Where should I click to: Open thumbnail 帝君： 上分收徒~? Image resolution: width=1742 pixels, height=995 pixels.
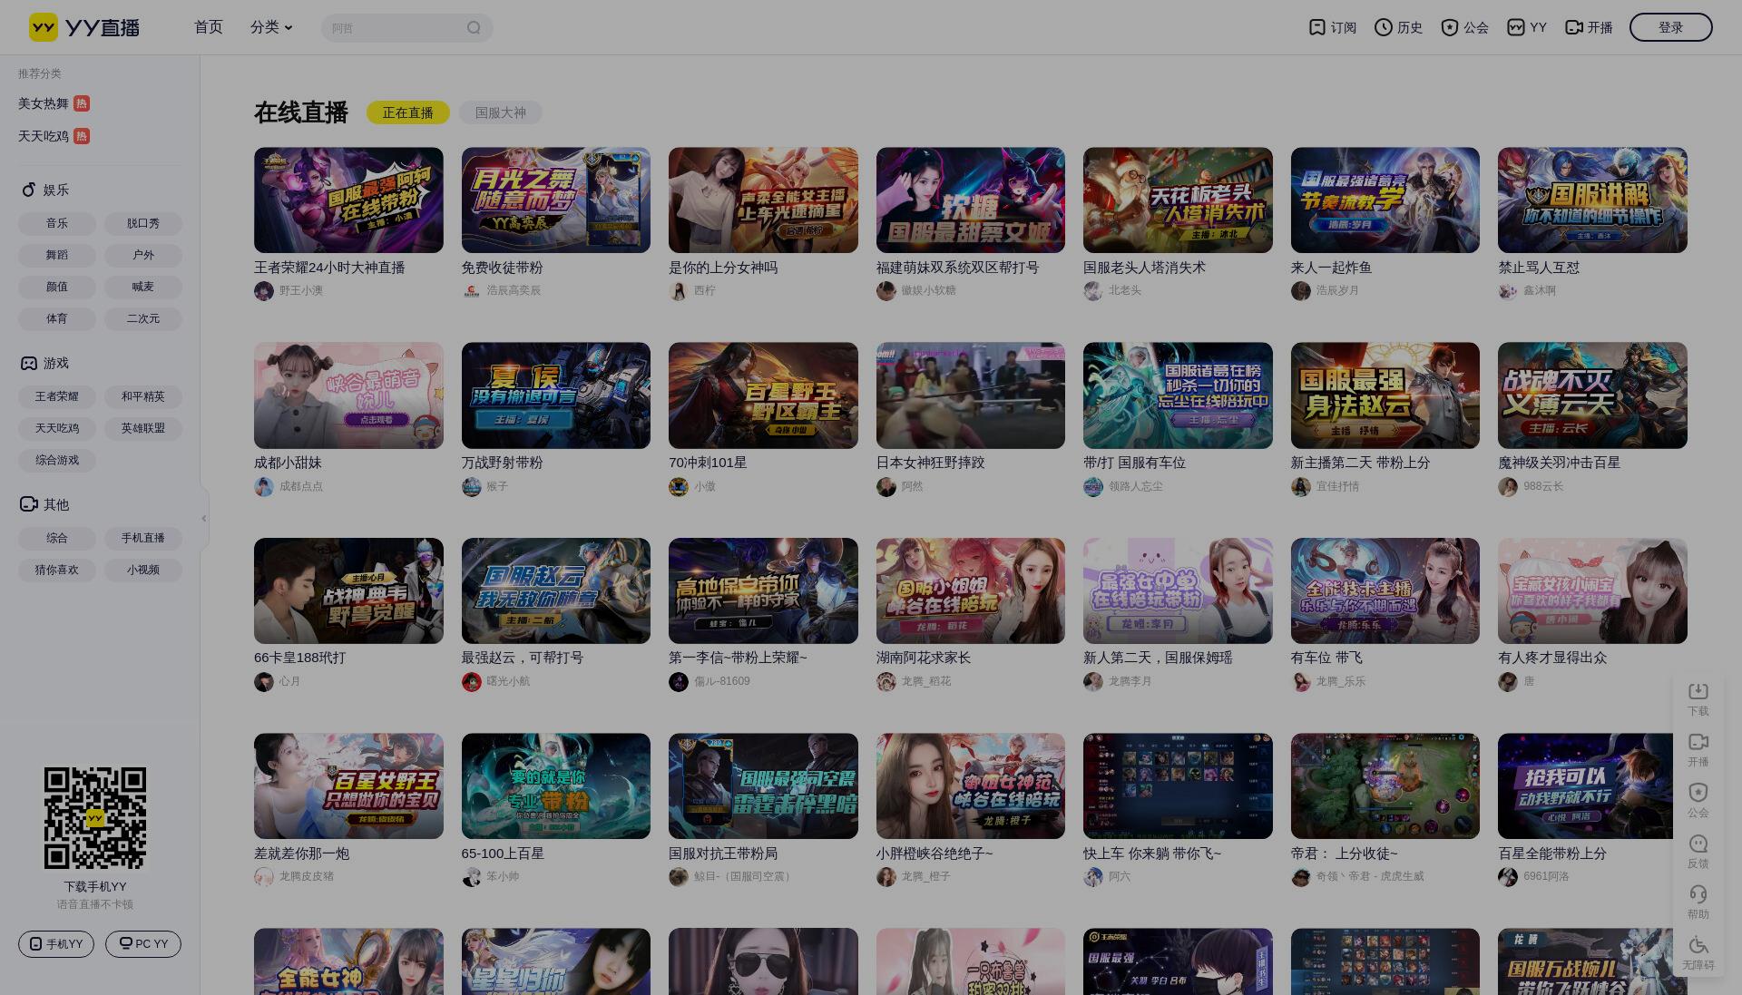point(1385,786)
